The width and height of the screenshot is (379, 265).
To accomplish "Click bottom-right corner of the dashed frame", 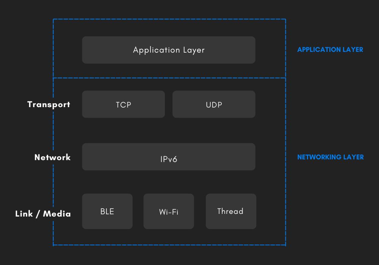I will [x=285, y=245].
